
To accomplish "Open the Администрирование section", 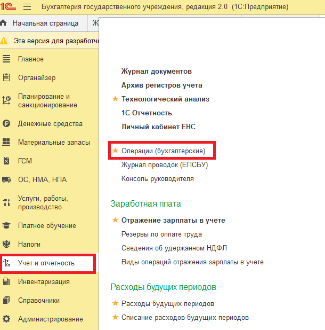I will [x=51, y=319].
